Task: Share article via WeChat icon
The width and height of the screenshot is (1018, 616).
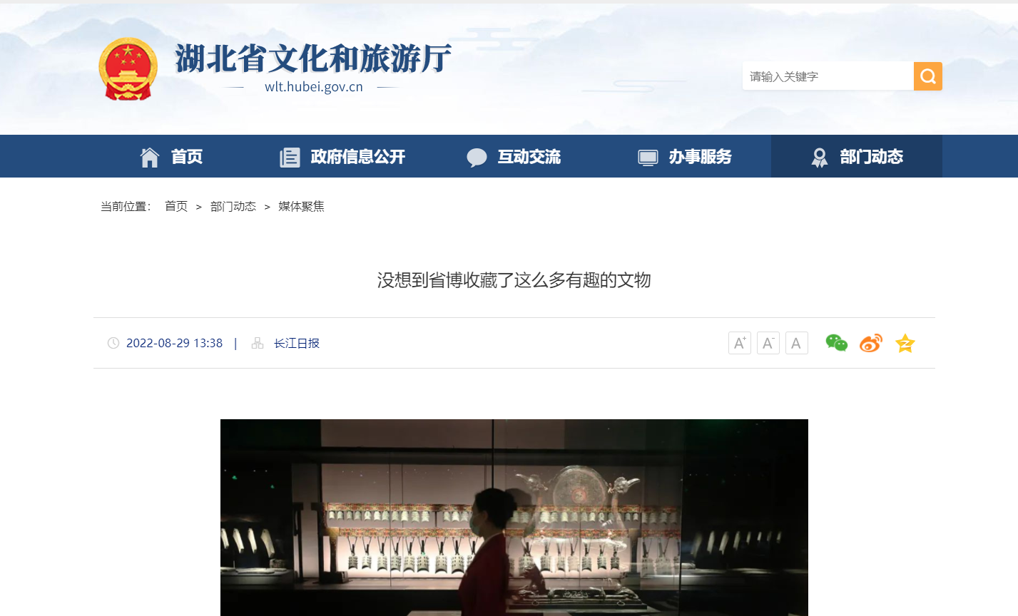Action: tap(836, 343)
